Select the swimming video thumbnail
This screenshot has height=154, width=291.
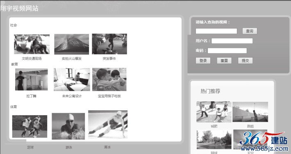coord(68,126)
